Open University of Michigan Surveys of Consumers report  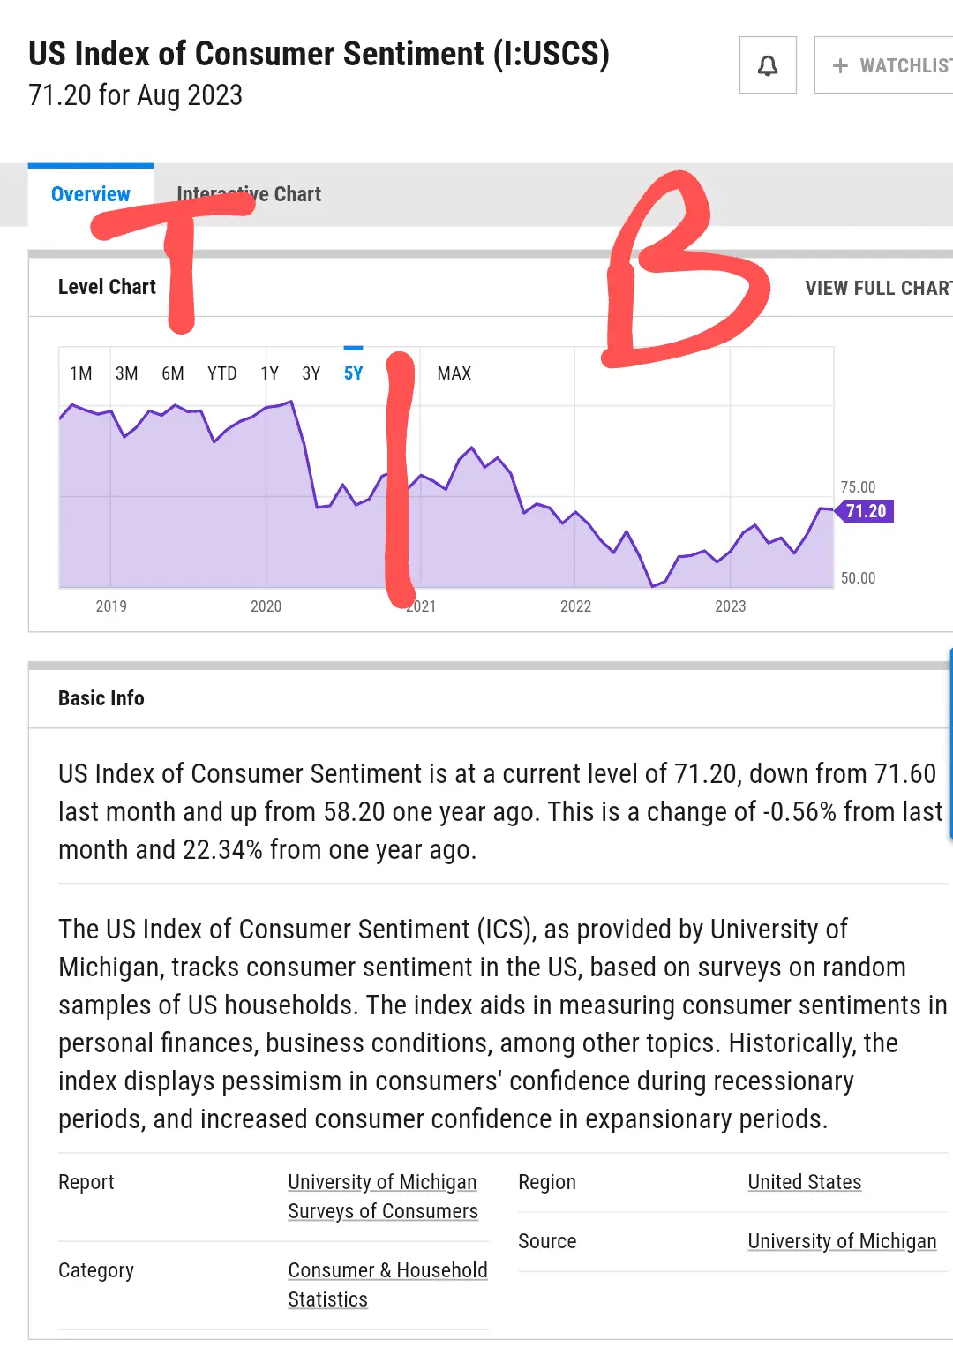(x=383, y=1196)
